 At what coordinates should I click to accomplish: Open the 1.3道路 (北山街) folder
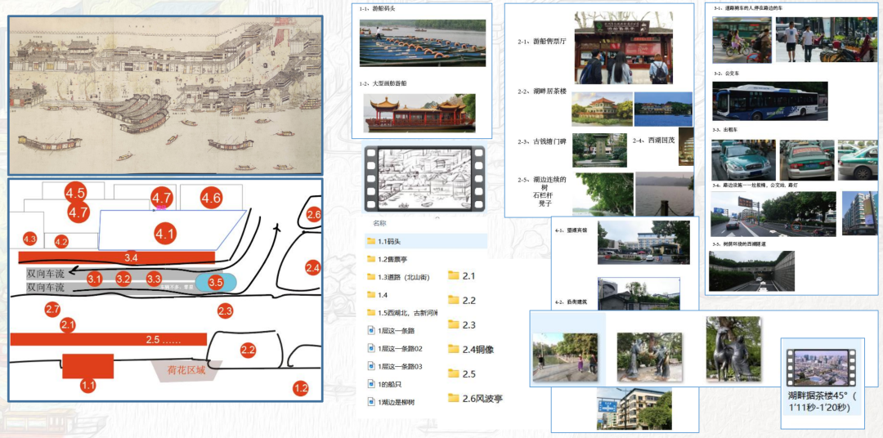click(402, 276)
